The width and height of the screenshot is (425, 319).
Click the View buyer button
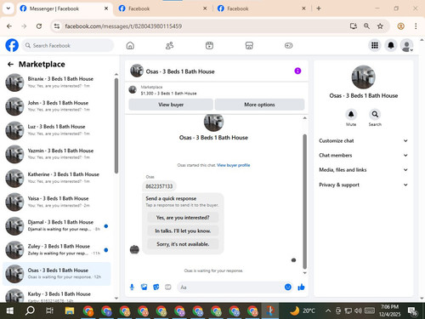pos(171,105)
